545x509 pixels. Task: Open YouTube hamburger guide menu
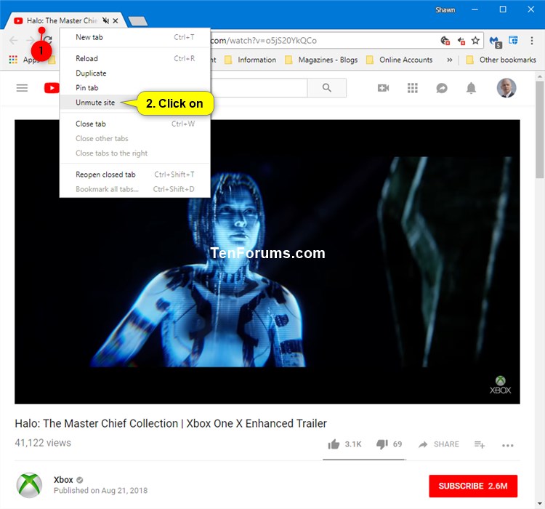[22, 88]
